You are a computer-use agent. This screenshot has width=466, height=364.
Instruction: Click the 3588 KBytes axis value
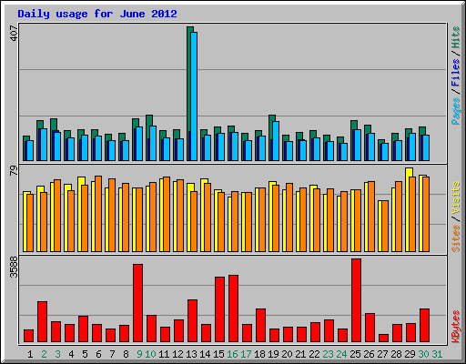click(15, 267)
